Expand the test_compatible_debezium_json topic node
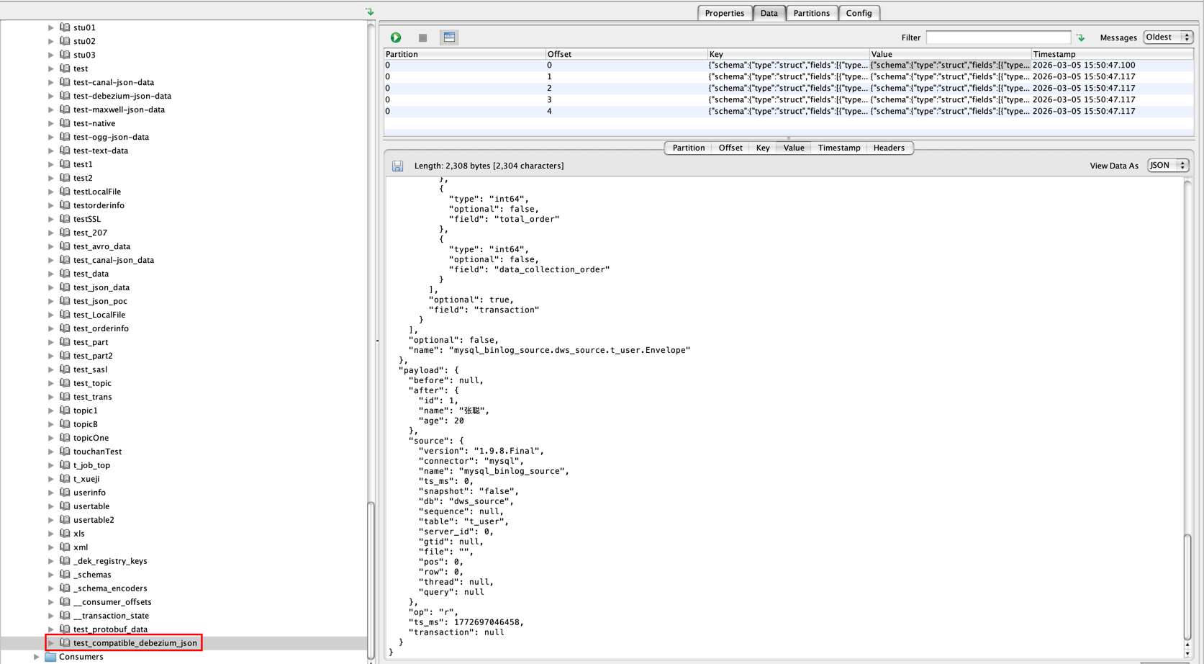This screenshot has height=664, width=1204. (51, 643)
